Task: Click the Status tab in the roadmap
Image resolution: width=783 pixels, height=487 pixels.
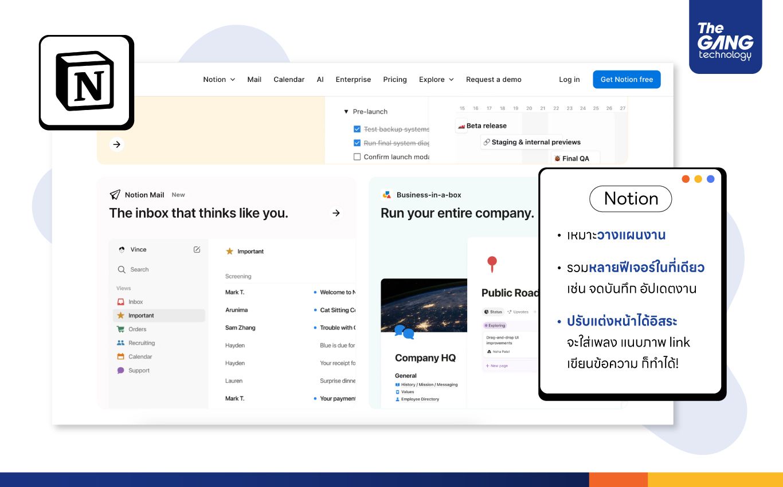Action: pyautogui.click(x=494, y=312)
